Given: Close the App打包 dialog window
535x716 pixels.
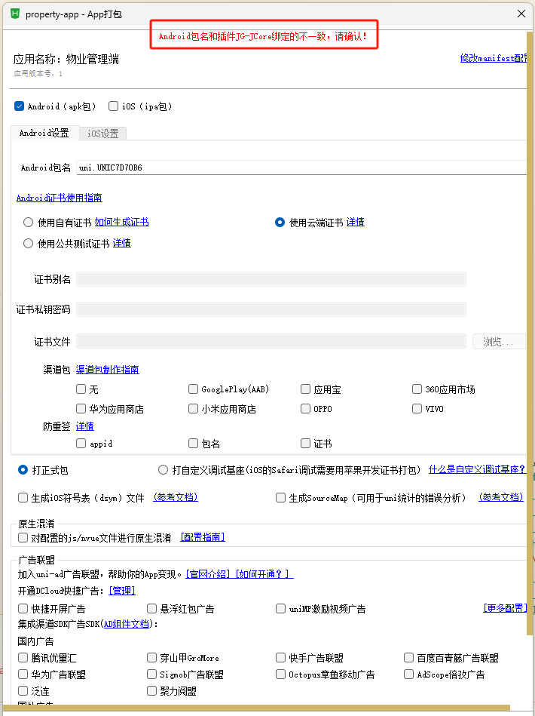Looking at the screenshot, I should (x=521, y=14).
